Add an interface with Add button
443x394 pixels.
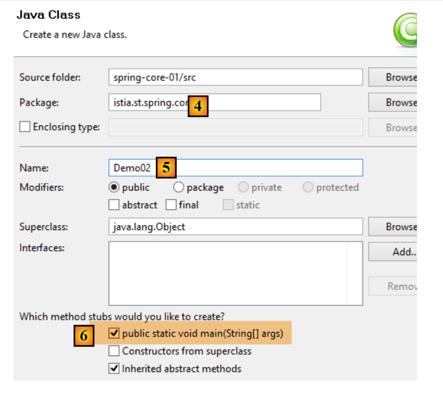pos(393,252)
